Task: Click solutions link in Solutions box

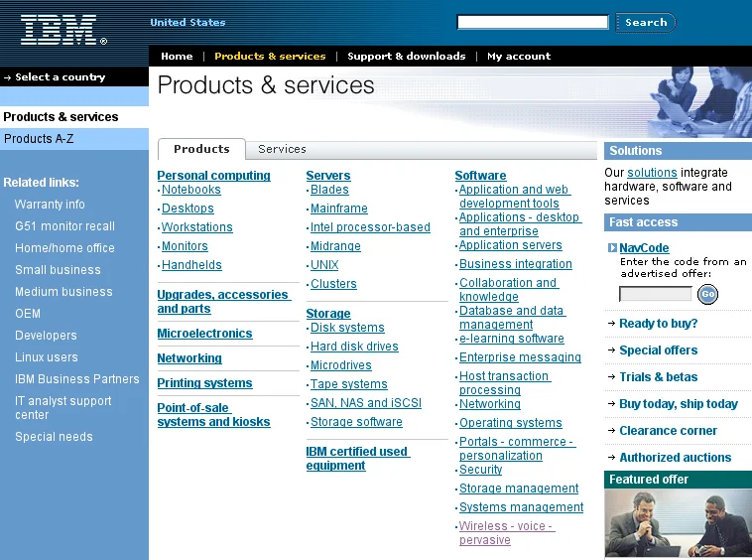Action: coord(652,173)
